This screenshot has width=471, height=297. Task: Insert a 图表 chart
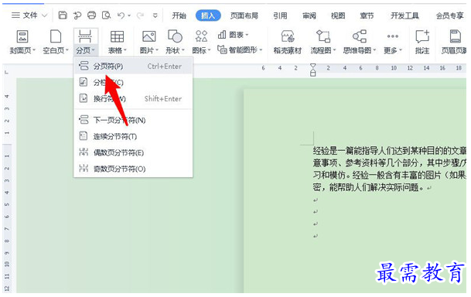point(233,35)
